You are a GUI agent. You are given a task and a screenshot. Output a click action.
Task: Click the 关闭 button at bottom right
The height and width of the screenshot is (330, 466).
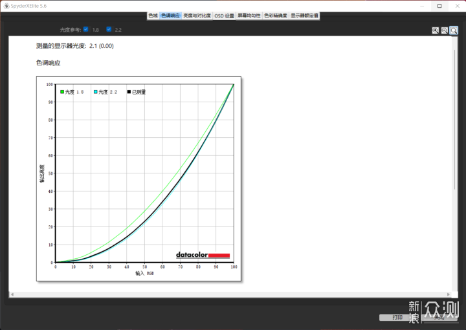[x=439, y=318]
